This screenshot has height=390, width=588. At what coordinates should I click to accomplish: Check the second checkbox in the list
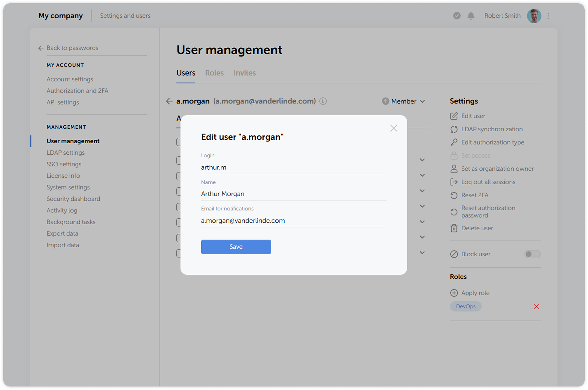point(179,160)
